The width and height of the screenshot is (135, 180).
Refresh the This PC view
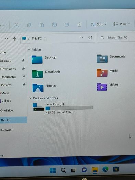pos(90,37)
